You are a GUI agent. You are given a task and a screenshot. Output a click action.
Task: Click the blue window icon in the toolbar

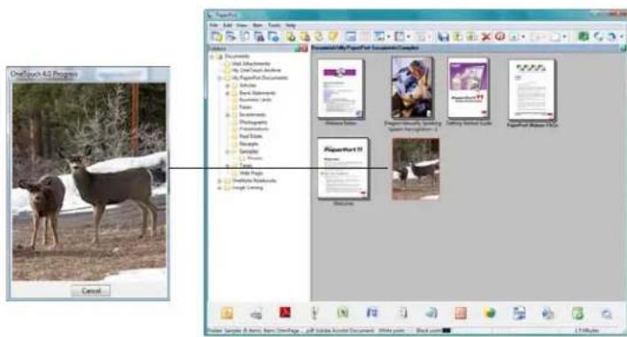point(350,37)
